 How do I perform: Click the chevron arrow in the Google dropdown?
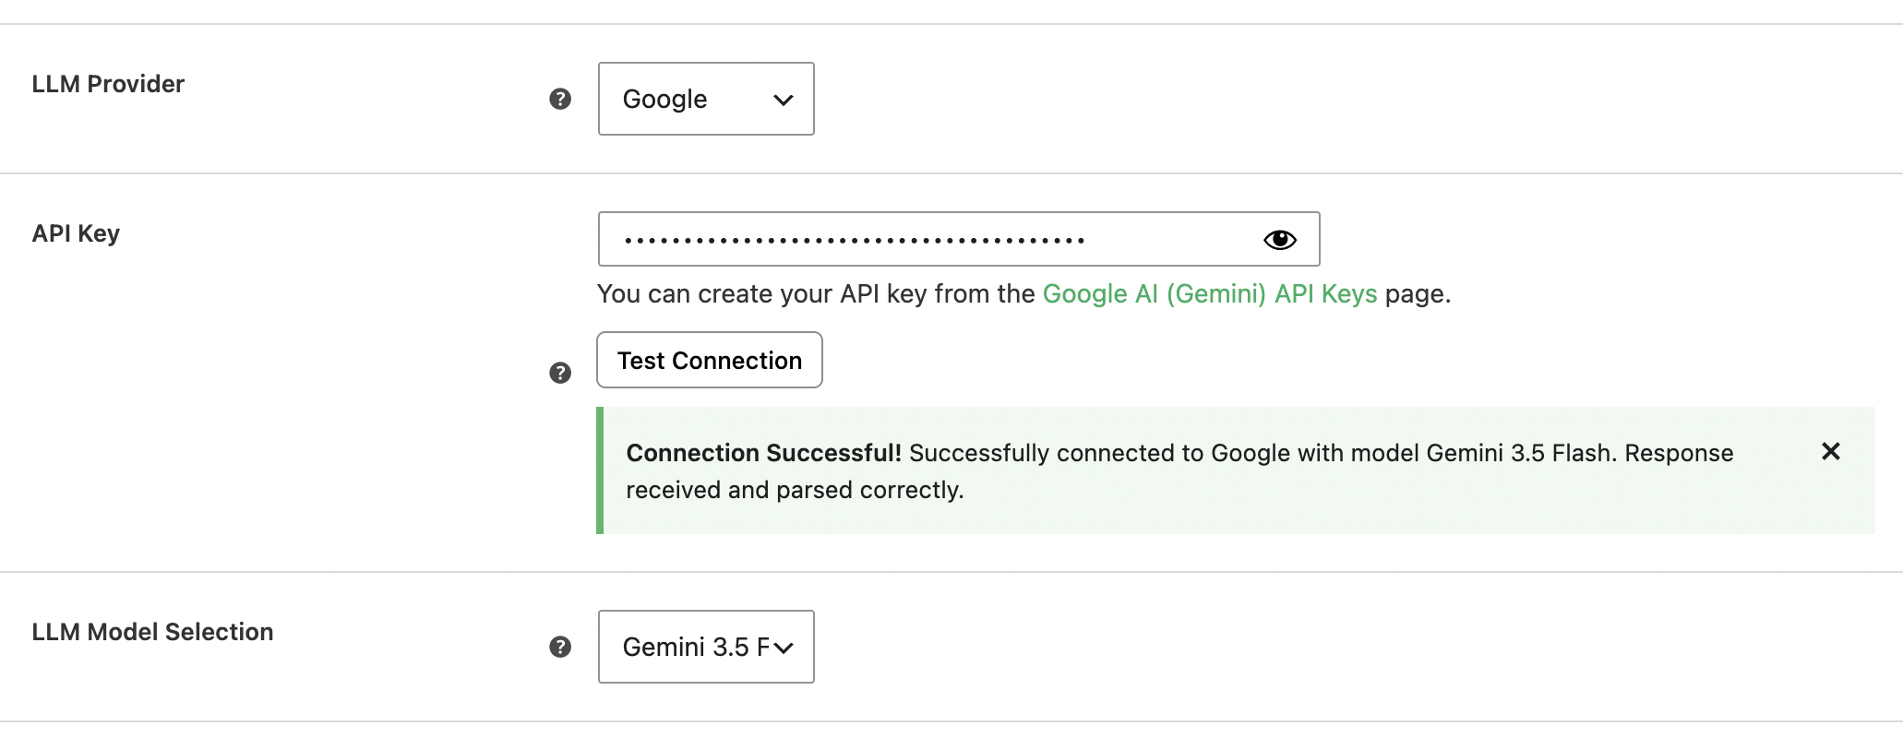tap(784, 100)
